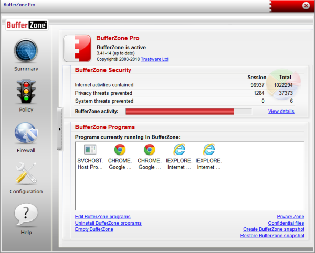Open the View details link
This screenshot has height=253, width=315.
pos(281,111)
